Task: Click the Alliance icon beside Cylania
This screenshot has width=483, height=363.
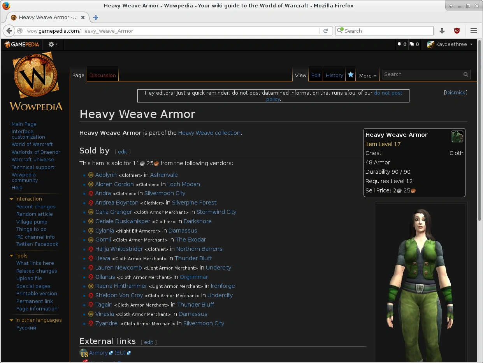Action: pos(91,231)
